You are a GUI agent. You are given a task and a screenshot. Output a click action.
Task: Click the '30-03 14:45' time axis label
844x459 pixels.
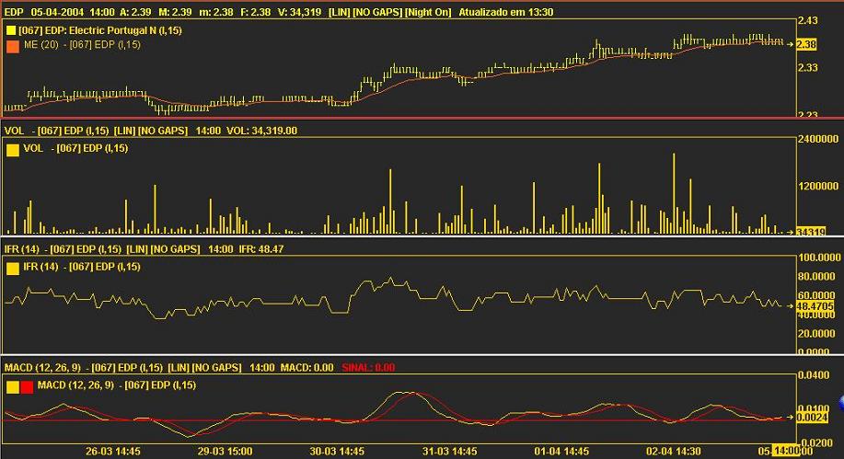337,451
